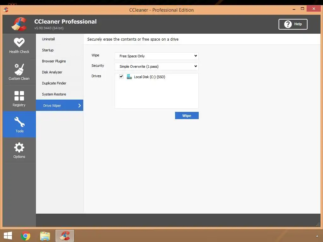Open the Uninstall tool
323x242 pixels.
(x=60, y=39)
